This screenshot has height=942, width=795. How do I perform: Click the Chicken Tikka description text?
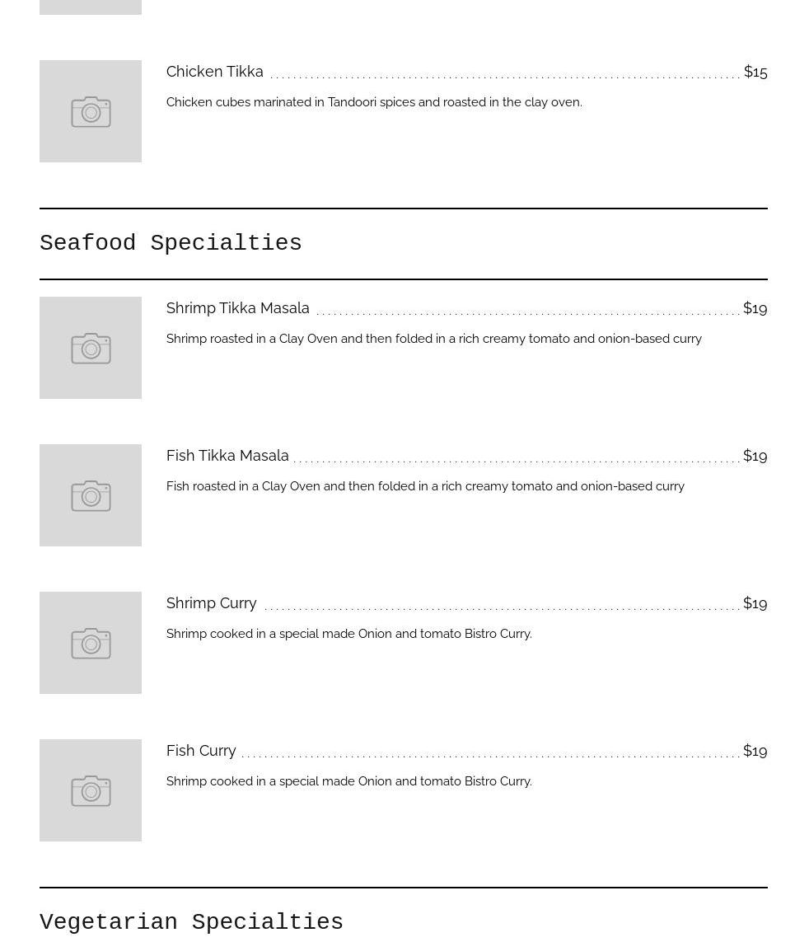pos(374,102)
